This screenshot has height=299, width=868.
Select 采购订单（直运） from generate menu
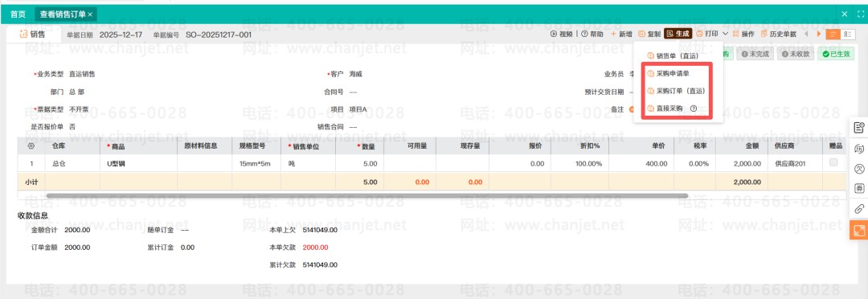(676, 91)
